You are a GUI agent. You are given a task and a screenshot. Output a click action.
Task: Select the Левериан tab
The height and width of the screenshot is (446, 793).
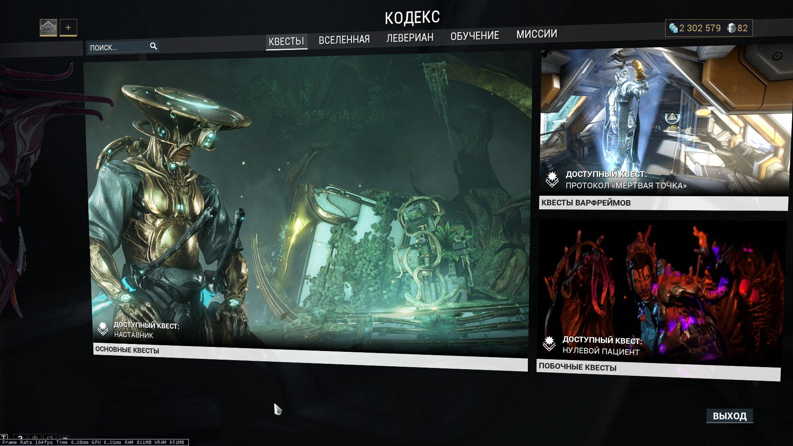410,38
